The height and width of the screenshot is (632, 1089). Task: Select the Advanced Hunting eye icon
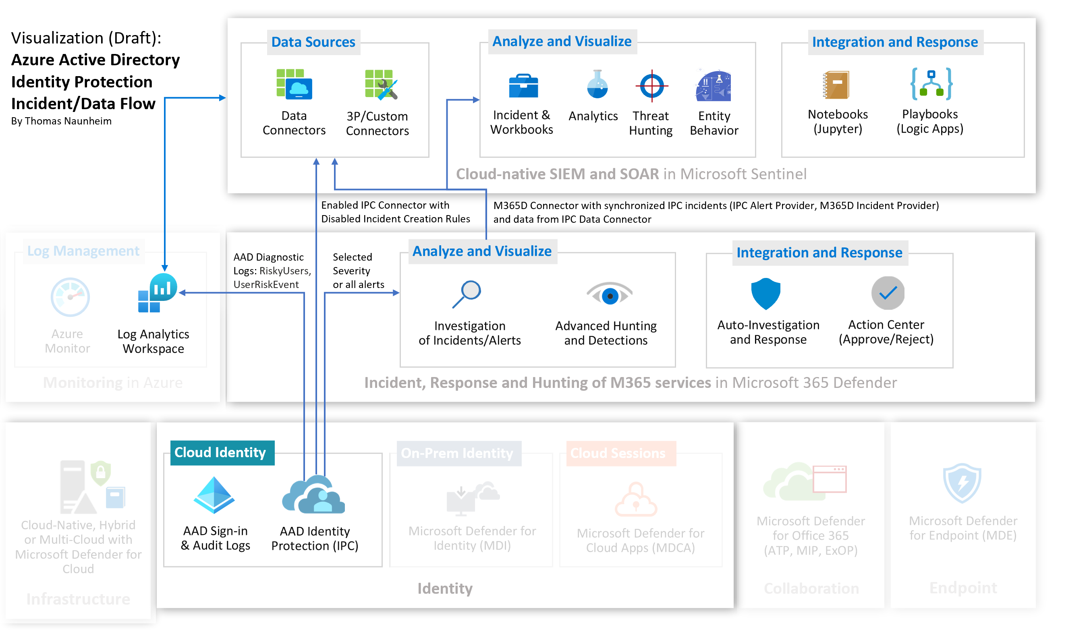coord(609,294)
